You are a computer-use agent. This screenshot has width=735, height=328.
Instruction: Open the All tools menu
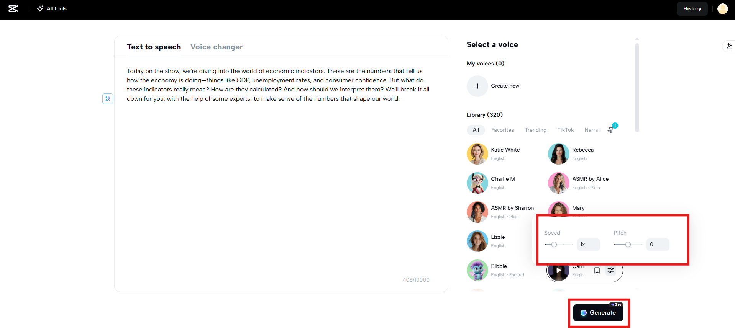(52, 9)
